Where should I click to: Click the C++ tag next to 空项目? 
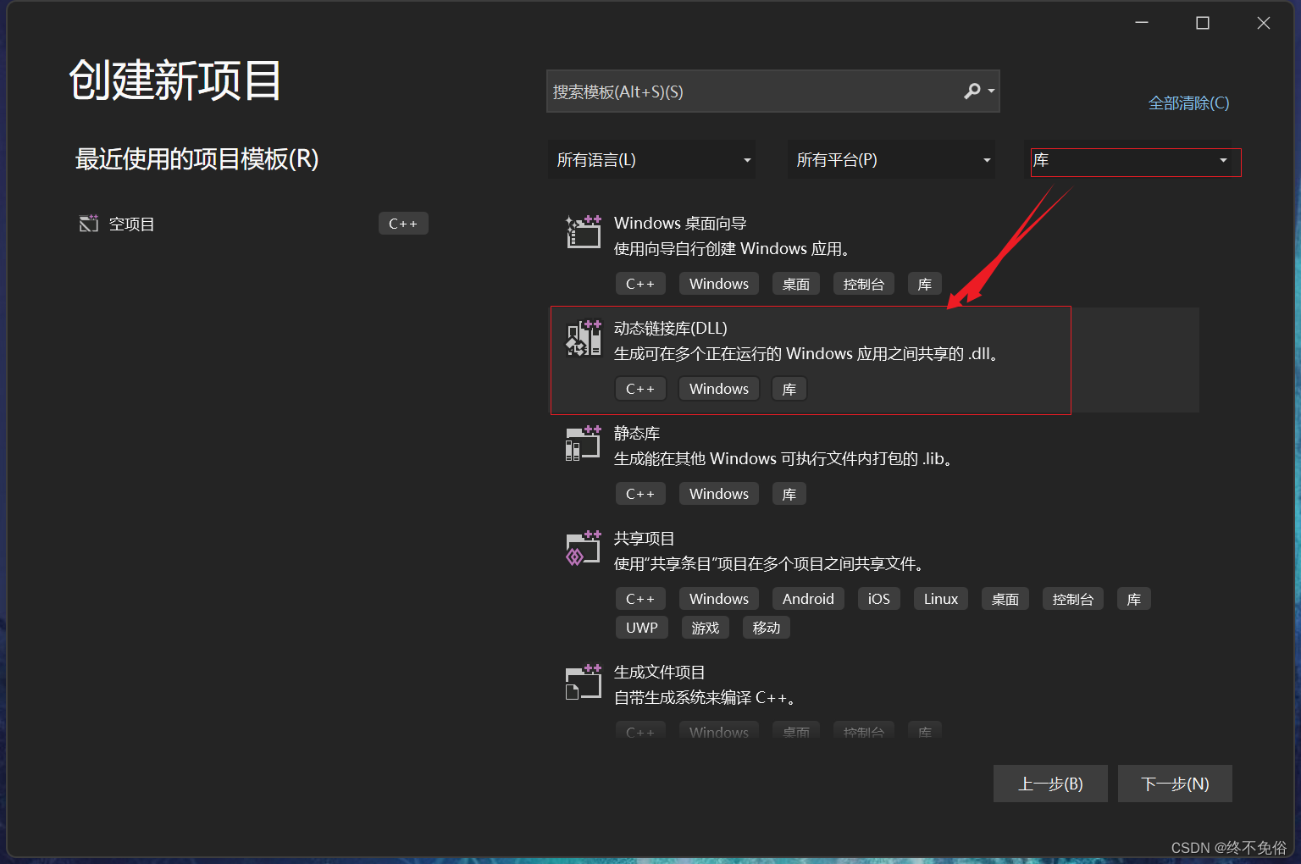pyautogui.click(x=403, y=224)
